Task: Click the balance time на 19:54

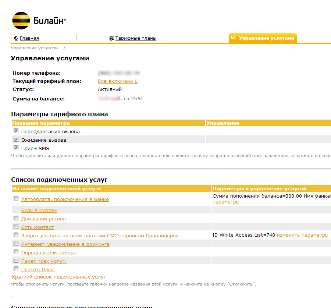Action: [x=133, y=99]
